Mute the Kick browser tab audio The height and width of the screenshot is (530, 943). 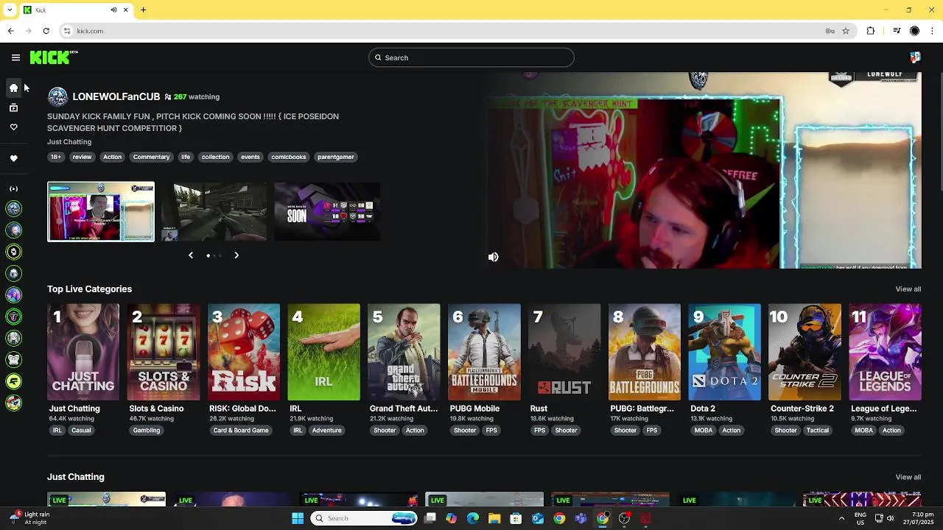[113, 10]
